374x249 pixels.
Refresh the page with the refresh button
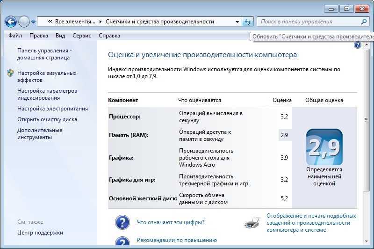click(x=248, y=22)
